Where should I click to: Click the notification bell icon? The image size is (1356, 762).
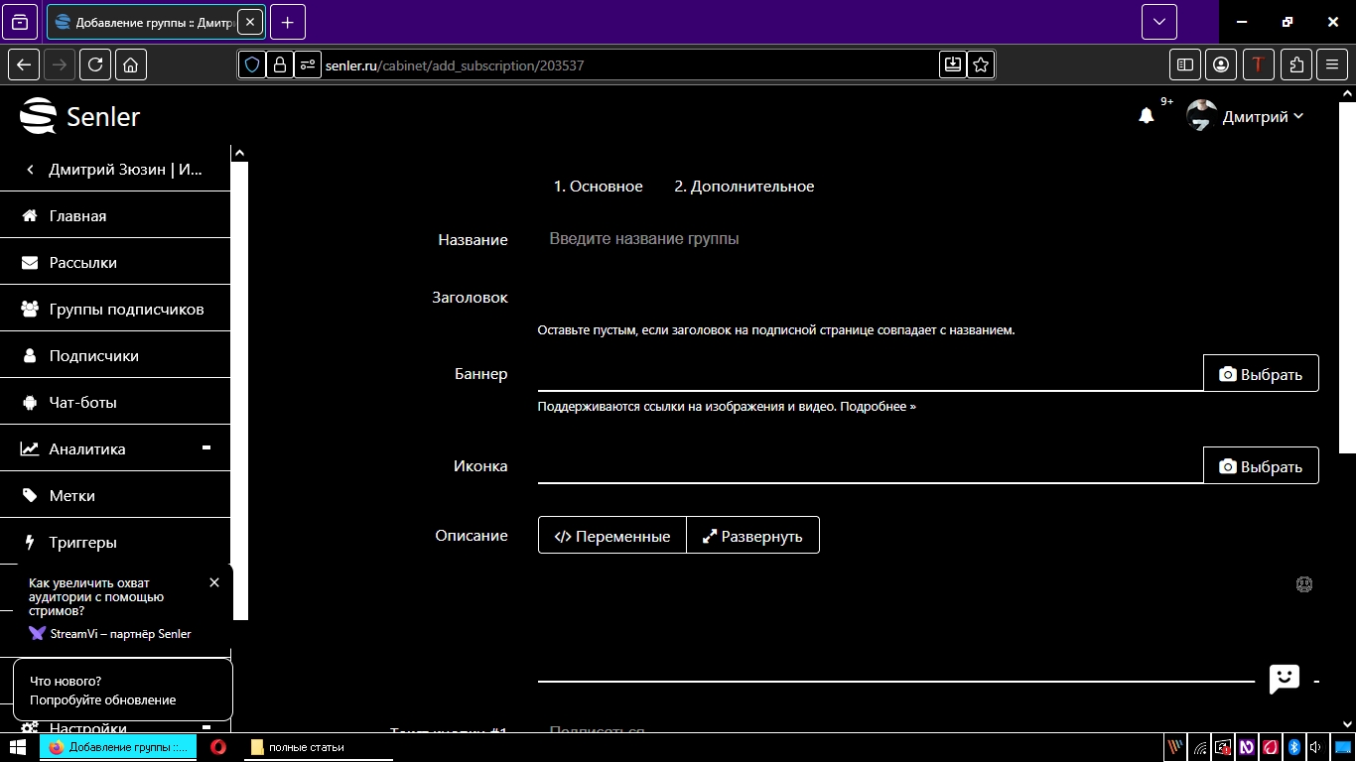coord(1146,116)
